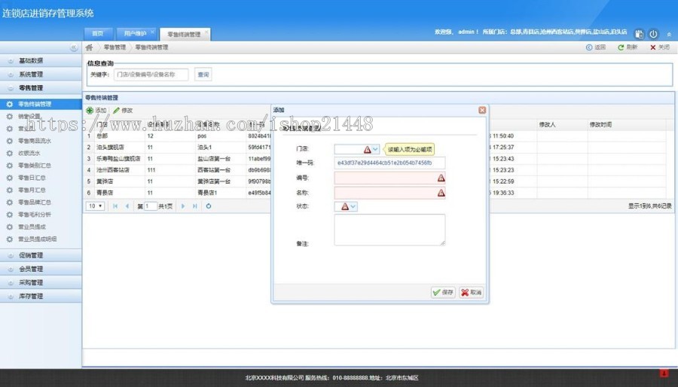
Task: Go to previous page in pager
Action: (127, 206)
